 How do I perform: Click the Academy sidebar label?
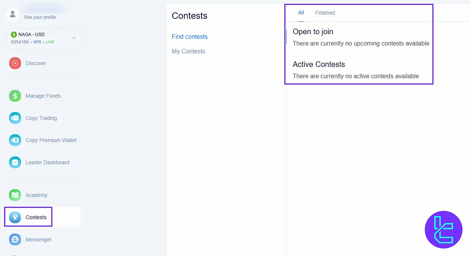37,195
